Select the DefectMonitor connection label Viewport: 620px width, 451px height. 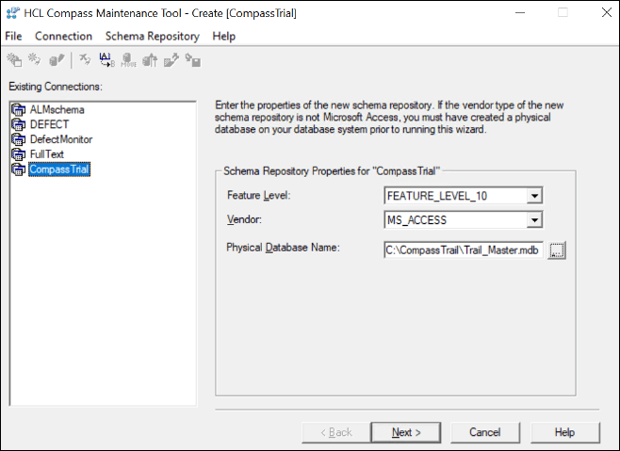(61, 139)
